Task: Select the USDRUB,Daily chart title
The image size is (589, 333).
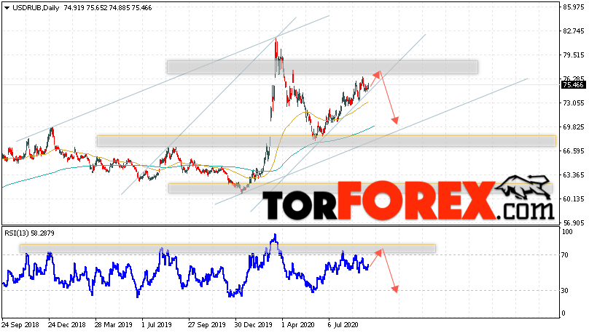Action: (36, 8)
